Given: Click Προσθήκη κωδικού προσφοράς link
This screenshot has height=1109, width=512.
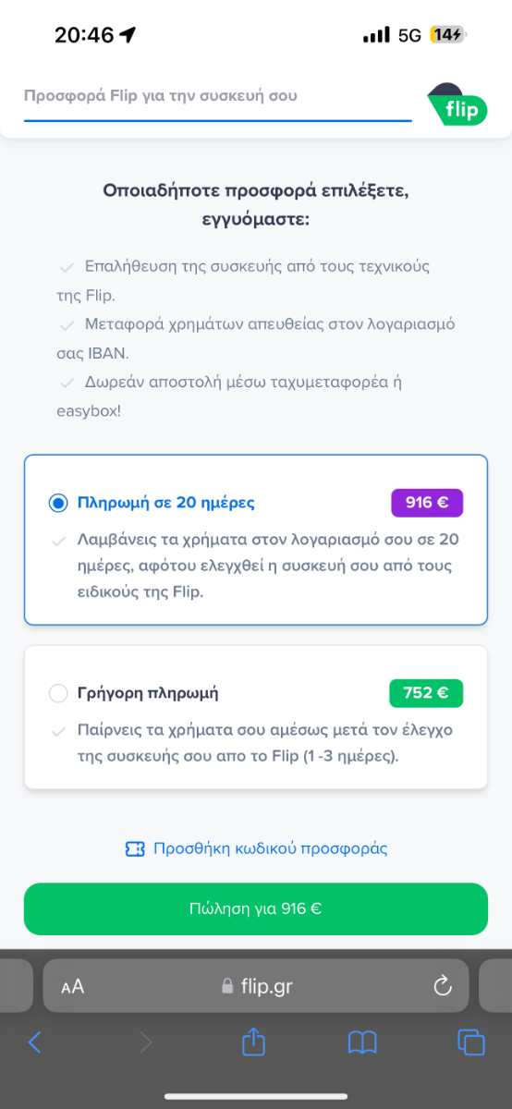Looking at the screenshot, I should click(270, 848).
